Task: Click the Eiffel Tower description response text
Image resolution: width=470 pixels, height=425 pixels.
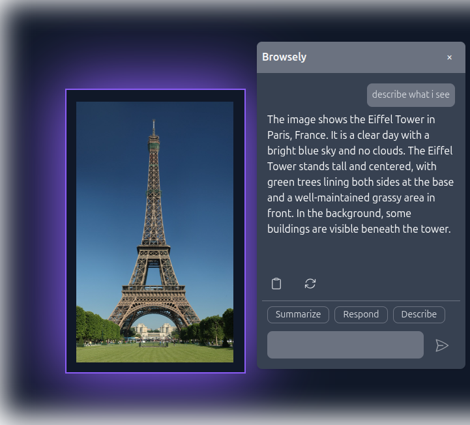Action: click(x=360, y=174)
